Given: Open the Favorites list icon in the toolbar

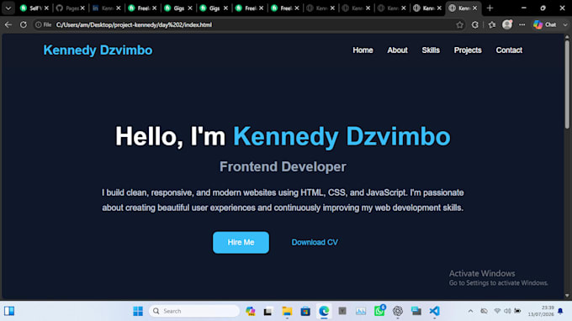Looking at the screenshot, I should tap(492, 24).
